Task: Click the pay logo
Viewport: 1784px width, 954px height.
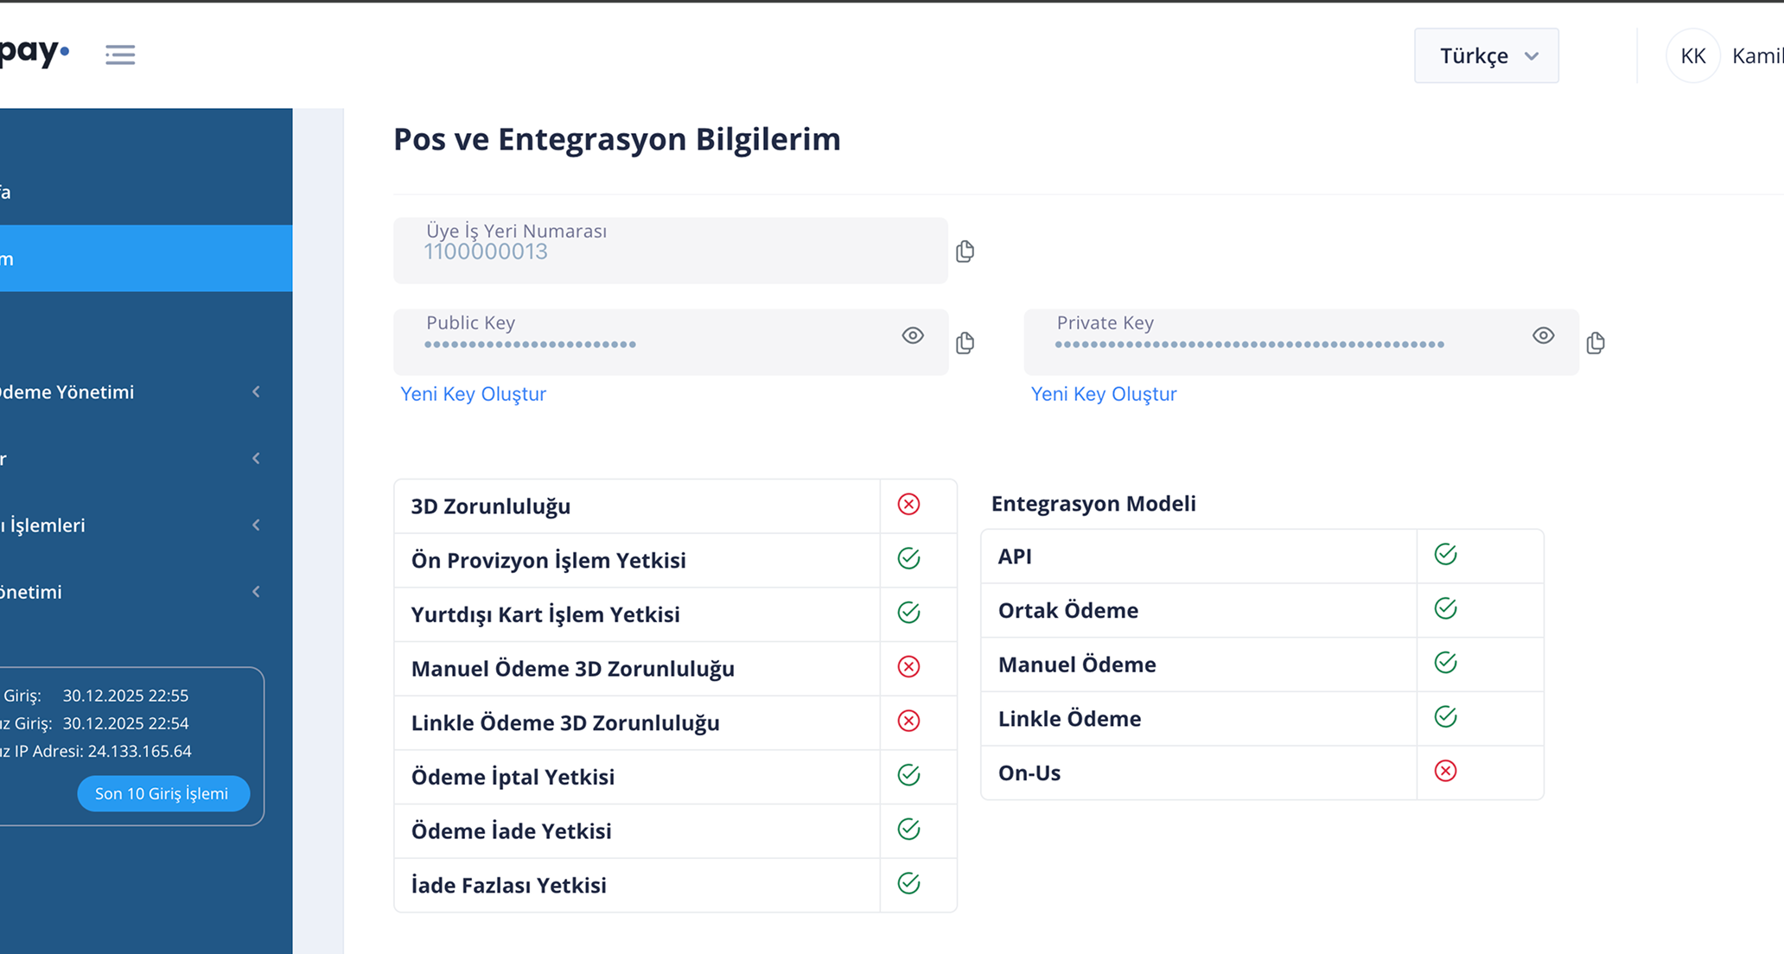Action: [x=35, y=52]
